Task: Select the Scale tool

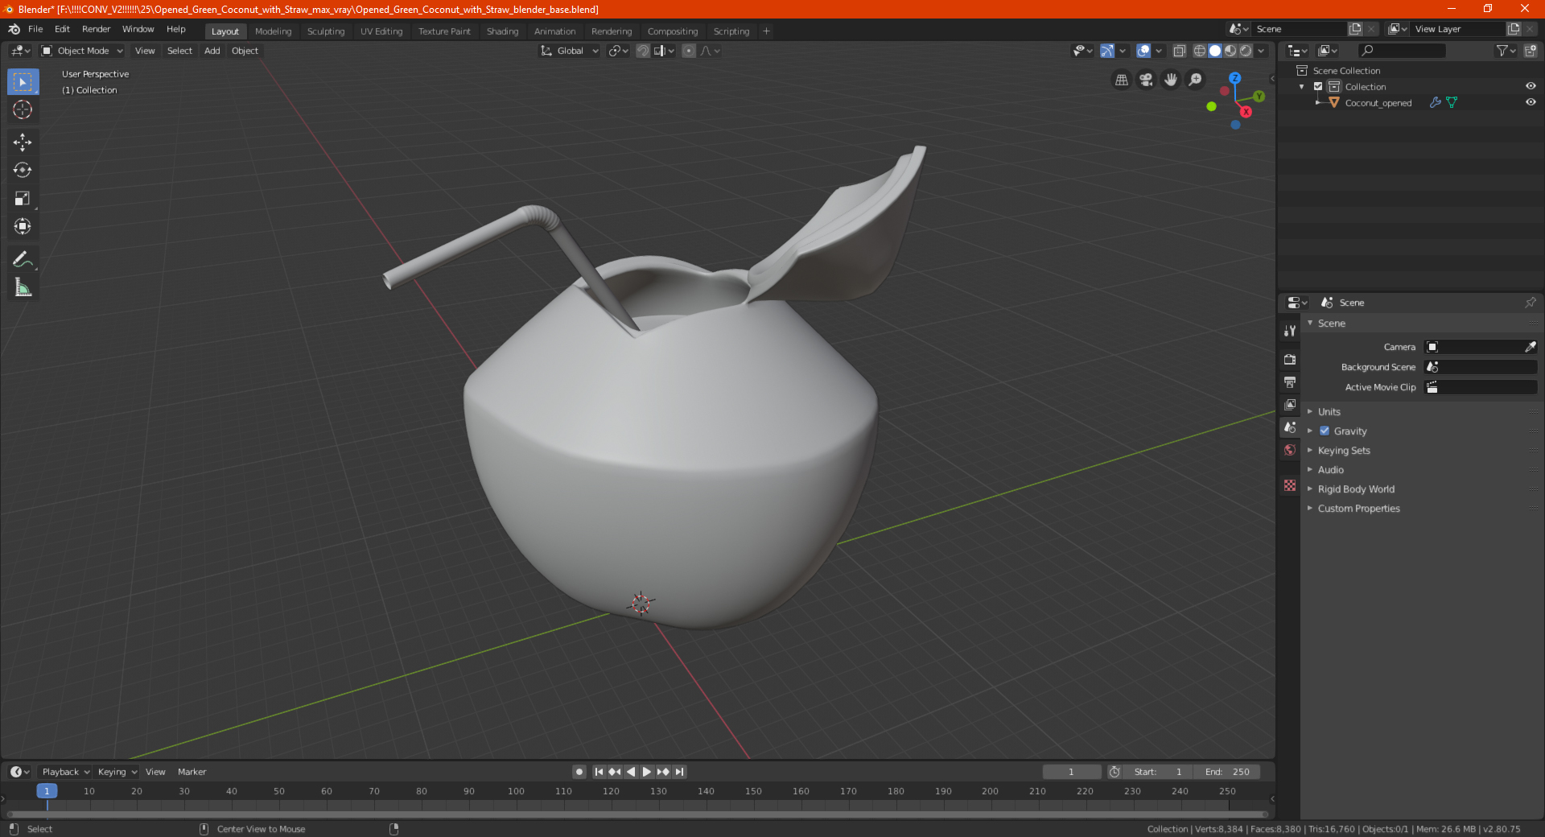Action: pos(23,198)
